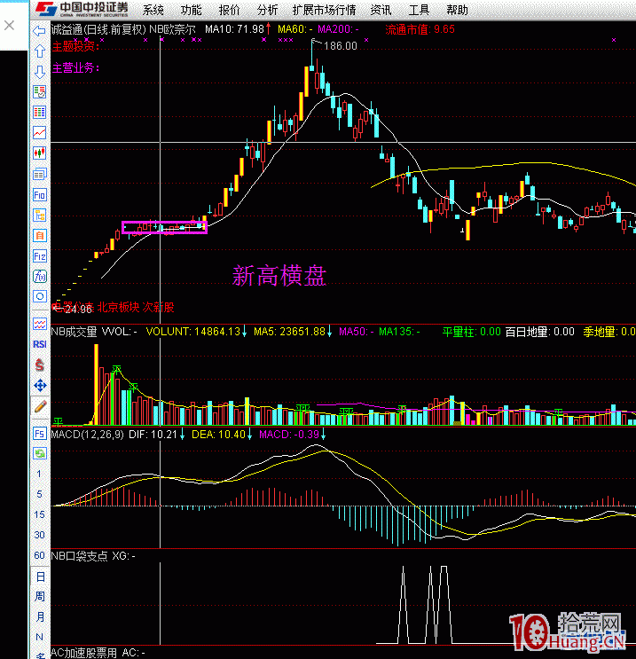The width and height of the screenshot is (636, 659).
Task: Click the wavy lines indicator icon
Action: pos(40,324)
